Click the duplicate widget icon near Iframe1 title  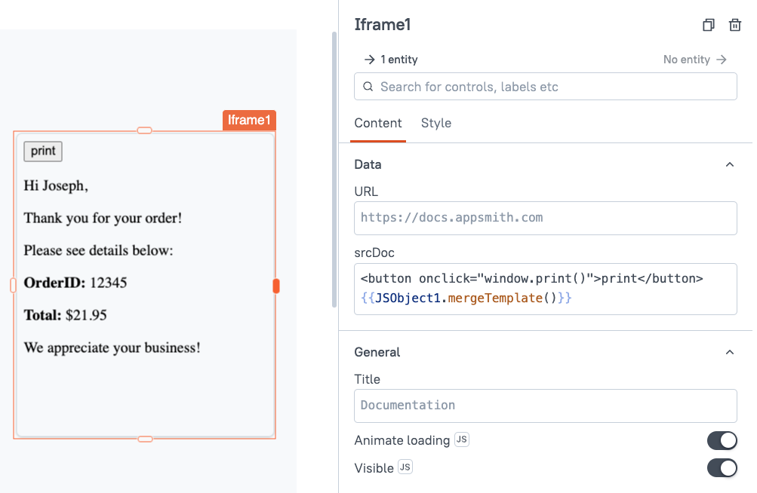pos(708,25)
